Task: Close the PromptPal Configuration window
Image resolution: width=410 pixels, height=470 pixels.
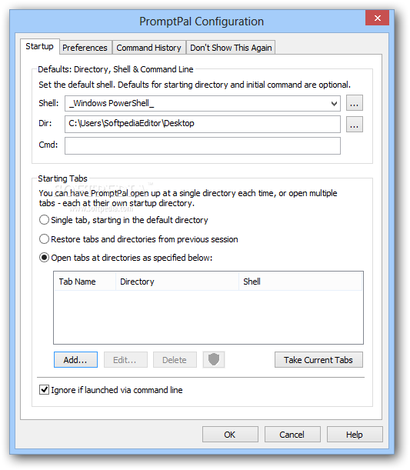Action: click(x=377, y=18)
